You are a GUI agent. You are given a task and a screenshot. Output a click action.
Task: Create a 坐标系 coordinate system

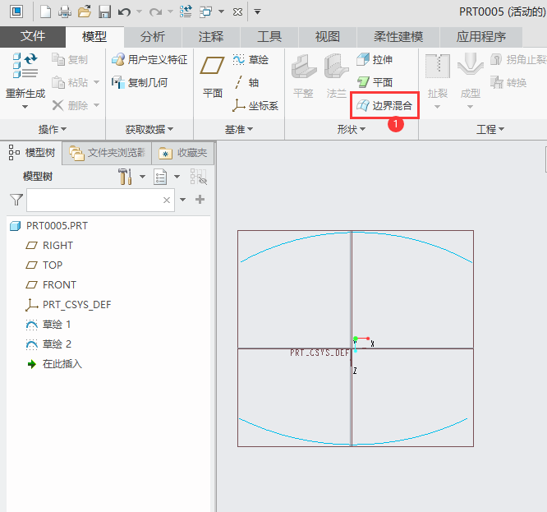pos(255,105)
